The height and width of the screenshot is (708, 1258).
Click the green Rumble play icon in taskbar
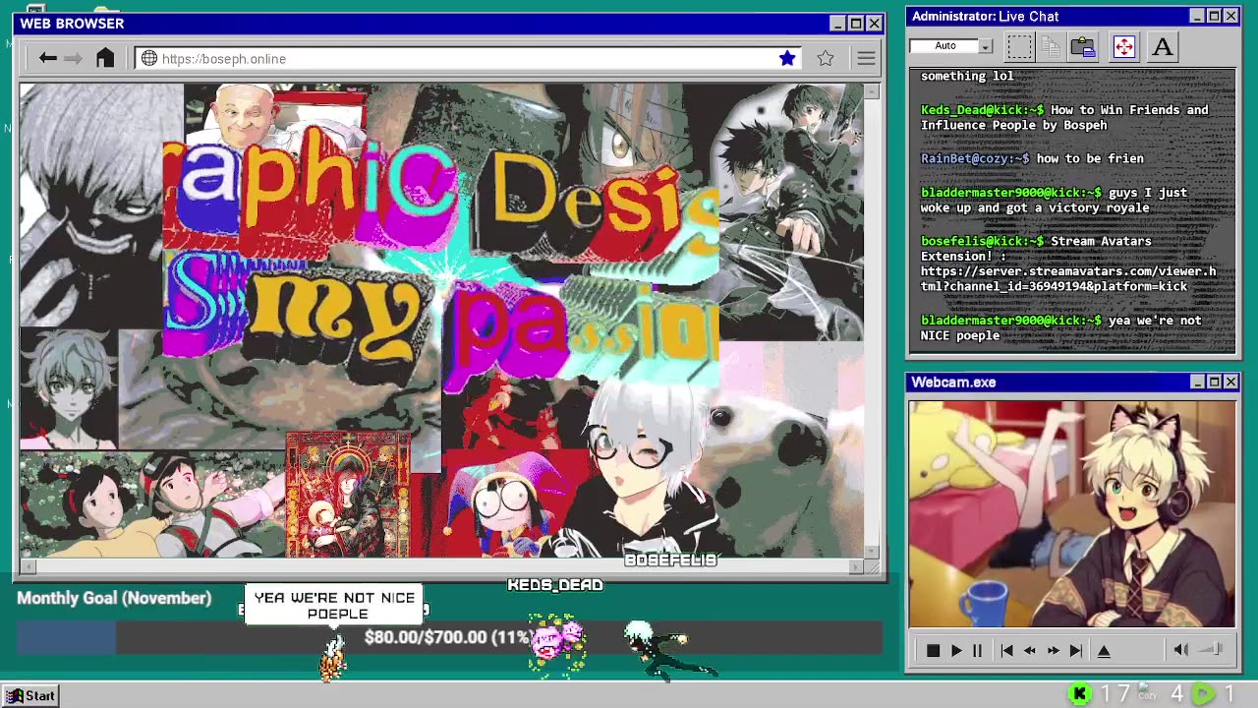pos(1203,695)
